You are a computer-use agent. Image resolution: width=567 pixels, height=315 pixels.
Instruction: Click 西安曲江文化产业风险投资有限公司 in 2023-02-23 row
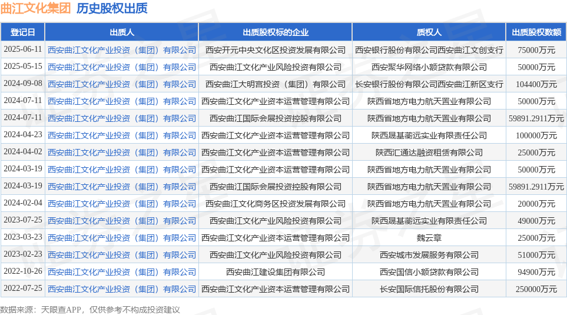(275, 255)
